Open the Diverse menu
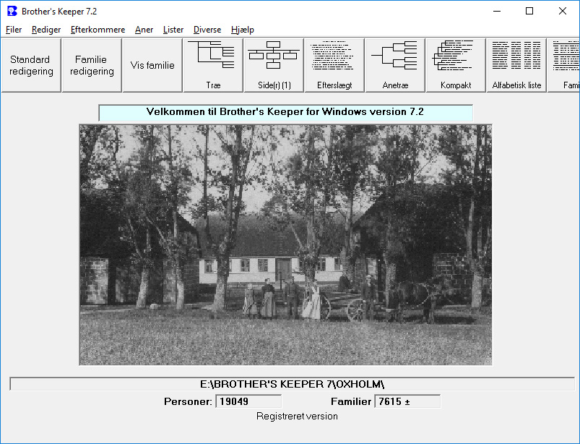 pos(207,30)
